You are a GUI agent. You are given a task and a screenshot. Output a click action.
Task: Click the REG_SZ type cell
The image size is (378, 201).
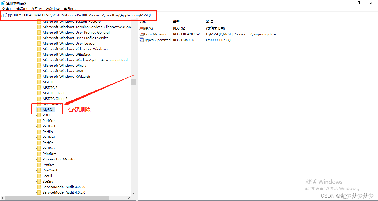click(179, 28)
